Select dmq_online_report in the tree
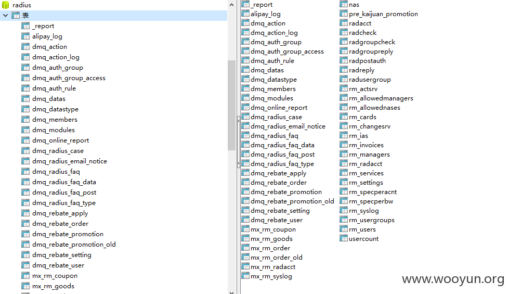Screen dimensions: 509x294 [x=60, y=140]
